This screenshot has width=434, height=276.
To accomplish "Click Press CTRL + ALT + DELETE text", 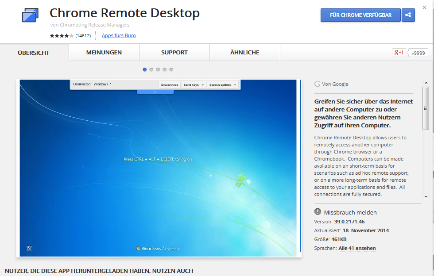I will (x=158, y=159).
